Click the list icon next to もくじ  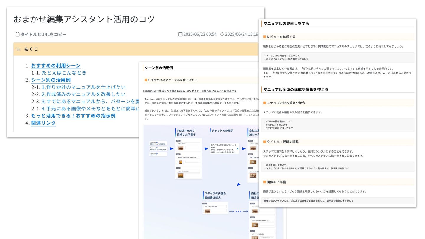(x=18, y=49)
